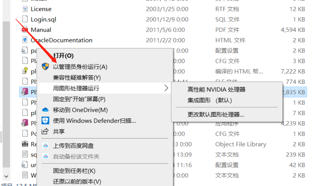
Task: Select 使用 Windows Defender扫描... entry
Action: coord(94,121)
